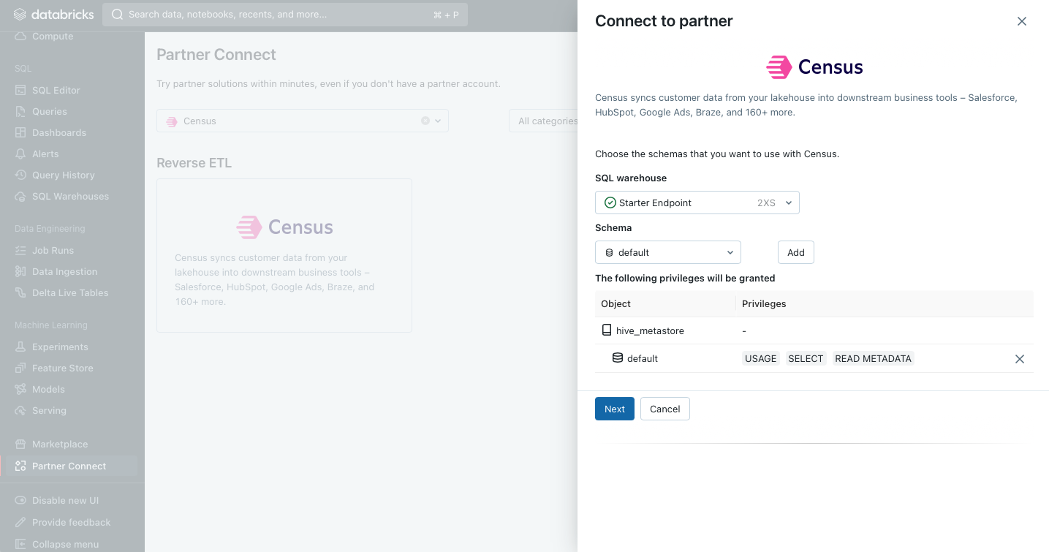Screen dimensions: 1049x552
Task: Open SQL Editor from the sidebar
Action: pos(56,90)
